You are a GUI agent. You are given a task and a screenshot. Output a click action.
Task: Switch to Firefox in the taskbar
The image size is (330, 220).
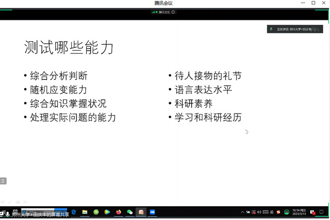(x=118, y=212)
